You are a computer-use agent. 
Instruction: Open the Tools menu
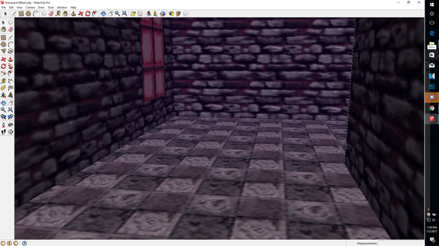tap(51, 8)
